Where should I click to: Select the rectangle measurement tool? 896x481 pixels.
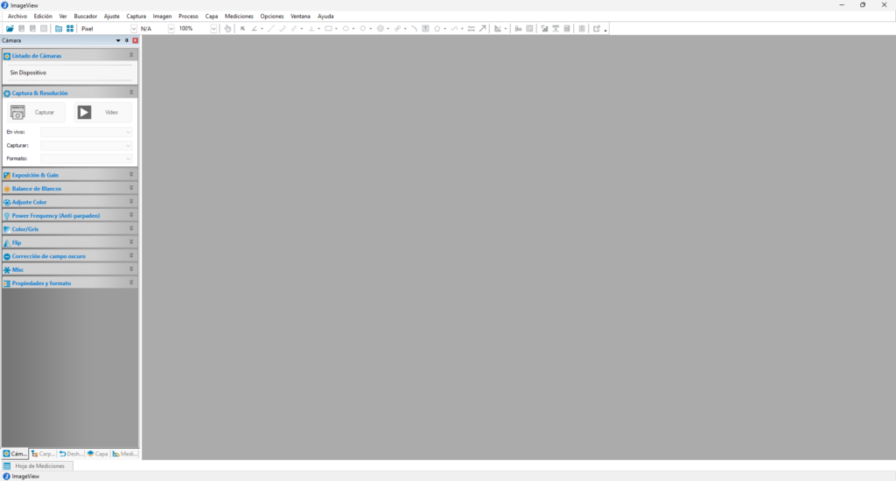click(329, 29)
